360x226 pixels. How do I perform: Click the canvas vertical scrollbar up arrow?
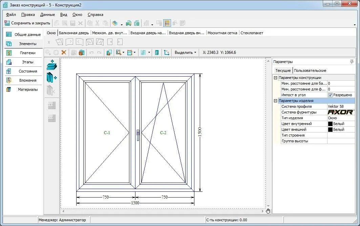click(x=268, y=61)
